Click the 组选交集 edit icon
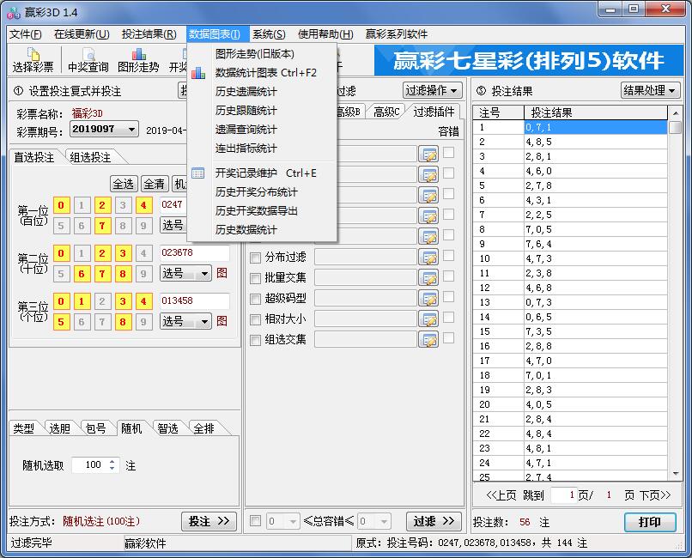692x558 pixels. point(429,338)
